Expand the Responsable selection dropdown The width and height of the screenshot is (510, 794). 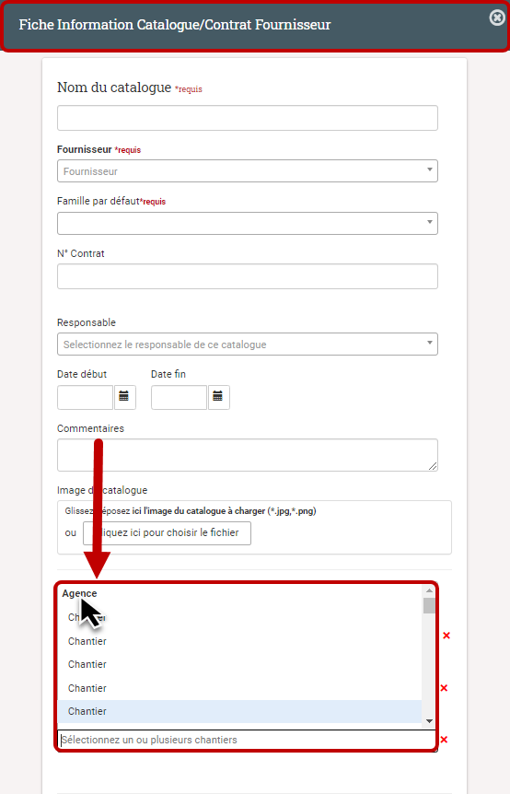coord(248,344)
